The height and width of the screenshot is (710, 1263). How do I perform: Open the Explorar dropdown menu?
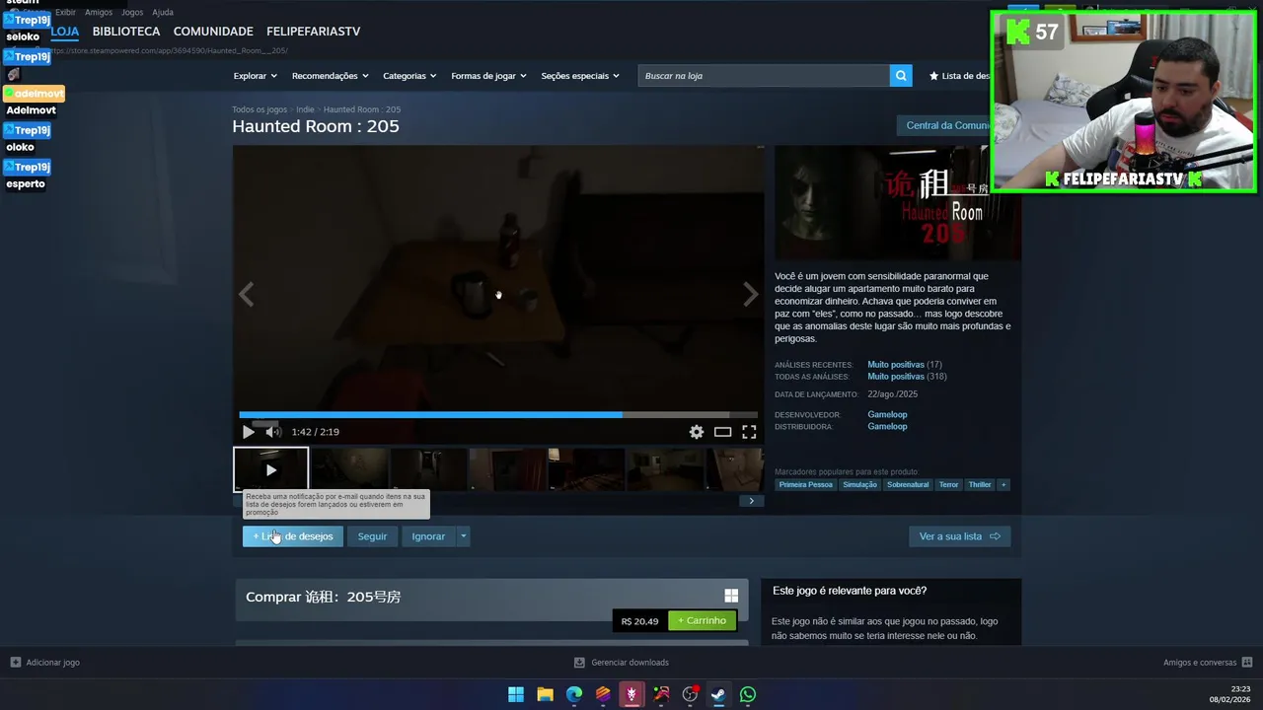point(255,76)
